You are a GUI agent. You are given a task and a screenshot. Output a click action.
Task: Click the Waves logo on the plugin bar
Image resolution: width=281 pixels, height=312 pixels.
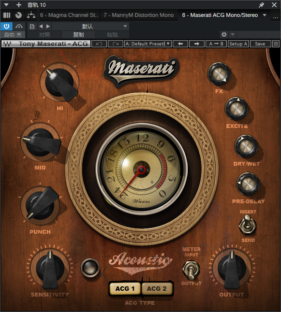point(7,44)
